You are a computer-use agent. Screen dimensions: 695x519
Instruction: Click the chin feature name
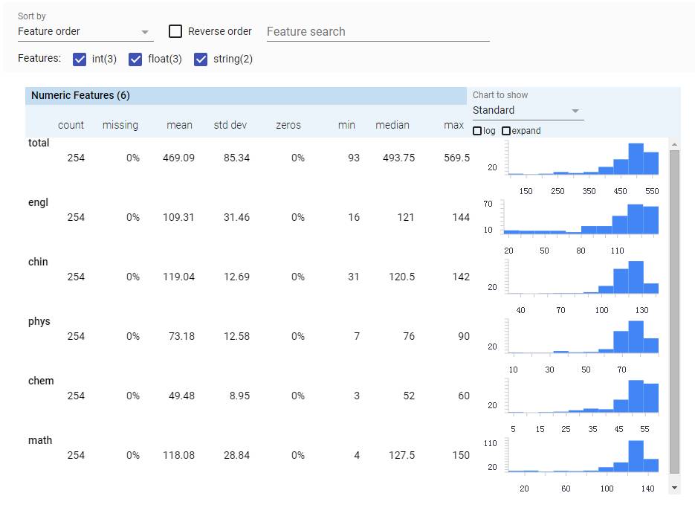coord(38,262)
